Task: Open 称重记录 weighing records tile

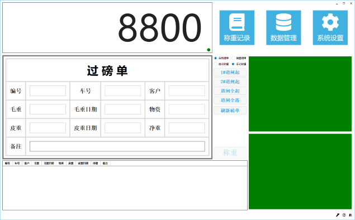Action: tap(237, 27)
